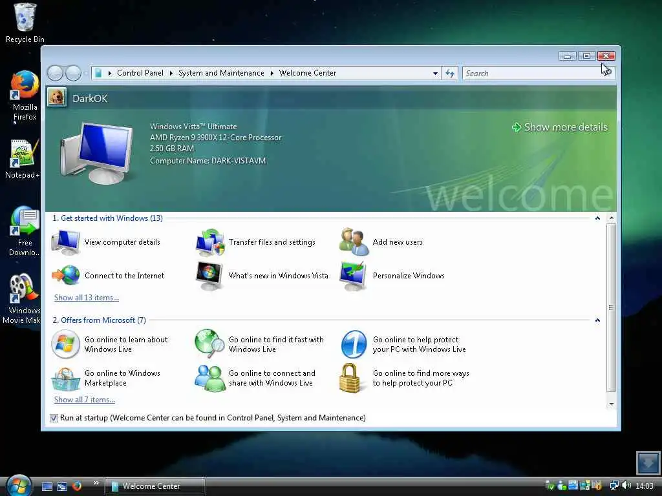Click the Windows Vista Ultimate text
The width and height of the screenshot is (662, 496).
pyautogui.click(x=193, y=127)
